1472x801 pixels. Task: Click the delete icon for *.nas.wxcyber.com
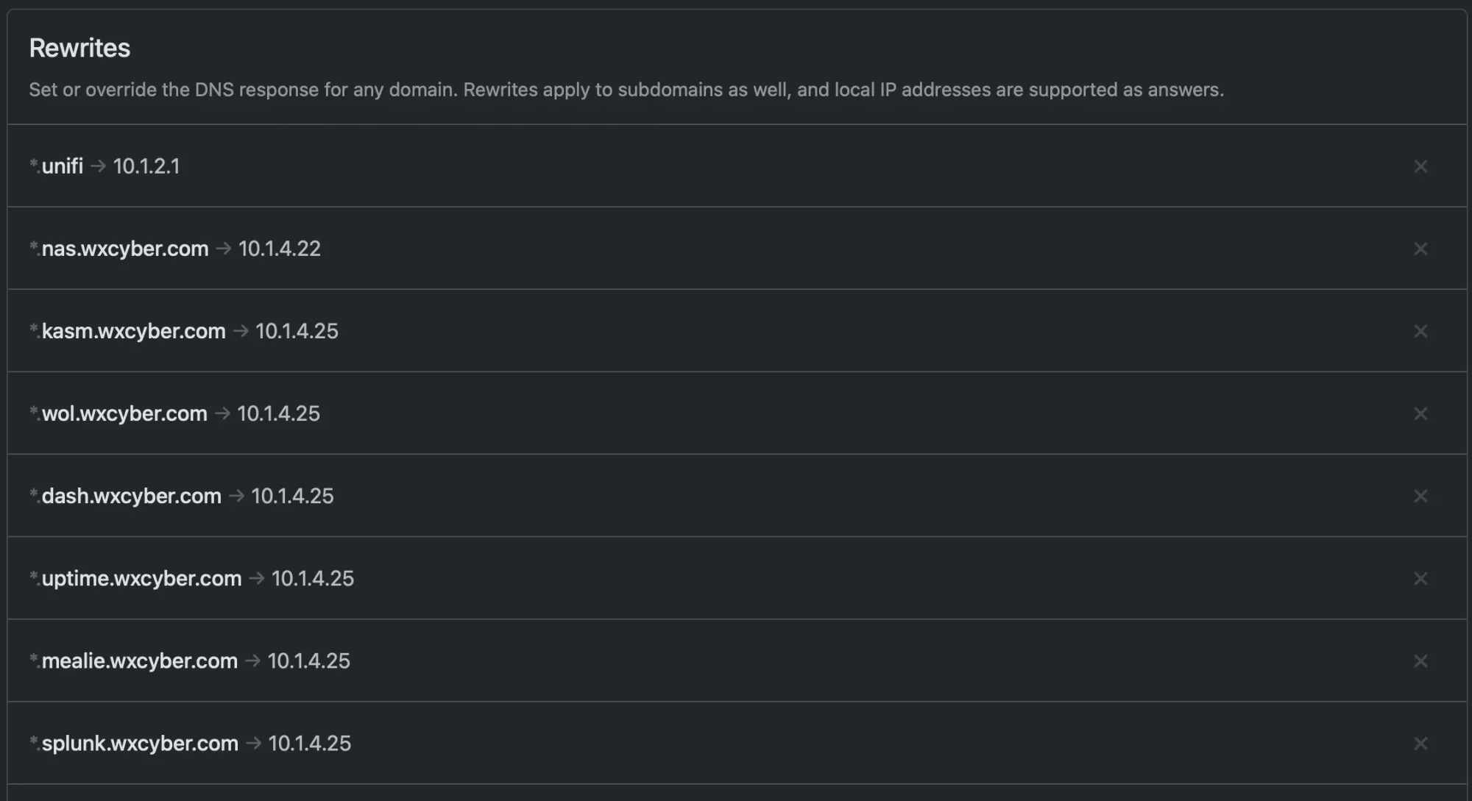1420,249
